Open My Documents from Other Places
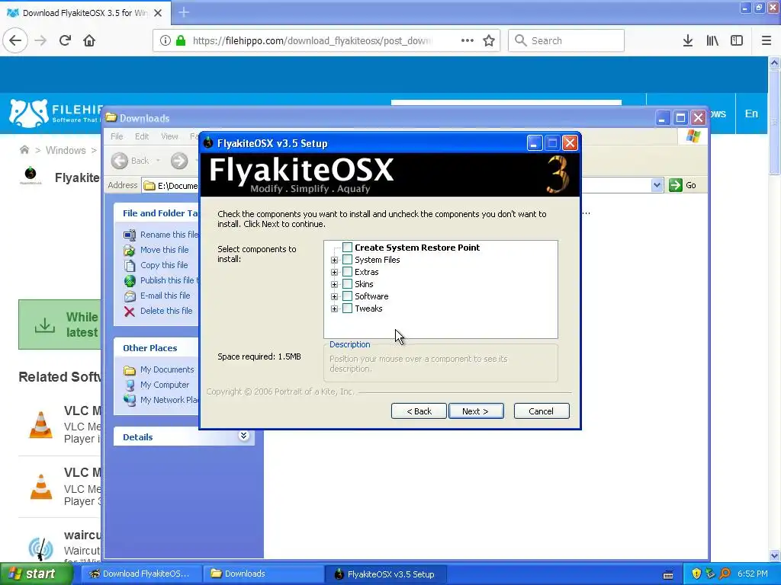 (167, 369)
